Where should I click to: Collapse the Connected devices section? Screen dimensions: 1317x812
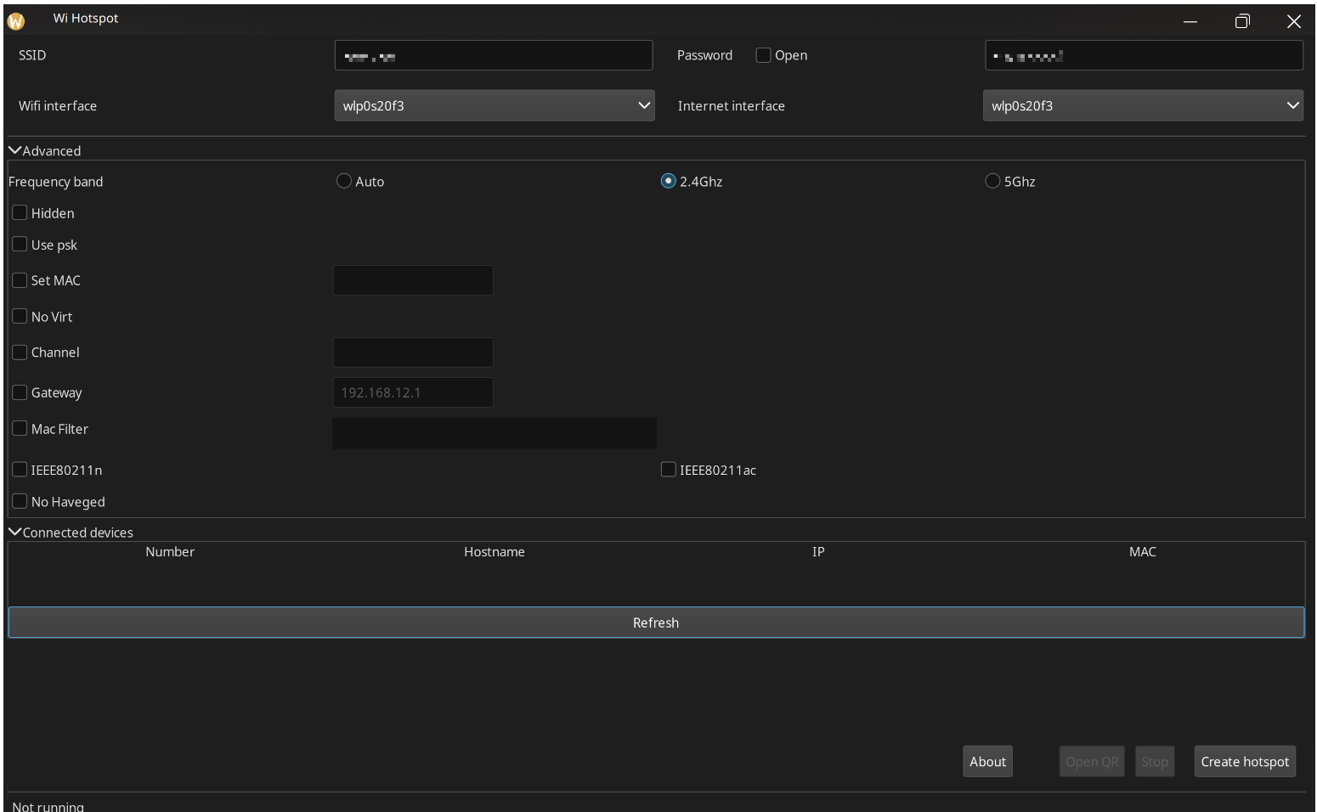(15, 533)
